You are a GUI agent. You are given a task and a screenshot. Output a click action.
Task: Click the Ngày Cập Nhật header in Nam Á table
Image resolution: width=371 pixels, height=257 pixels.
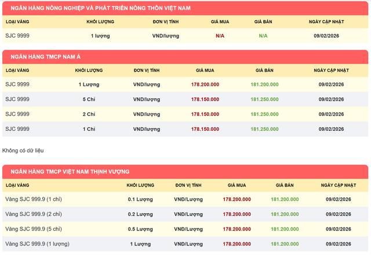(331, 70)
